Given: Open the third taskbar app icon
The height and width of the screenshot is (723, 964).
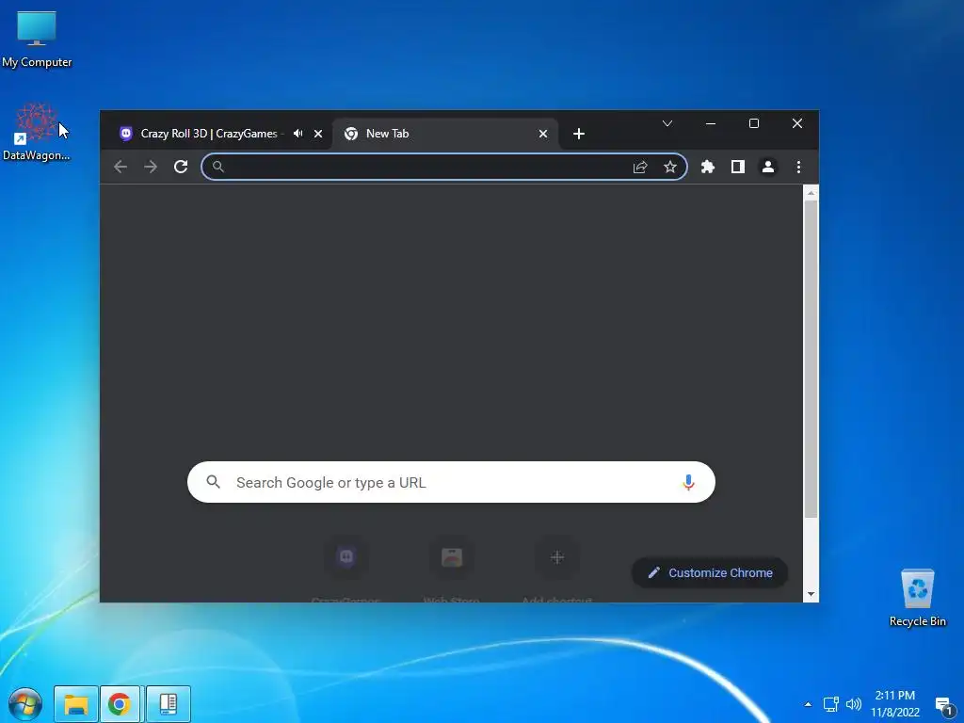Looking at the screenshot, I should 169,704.
